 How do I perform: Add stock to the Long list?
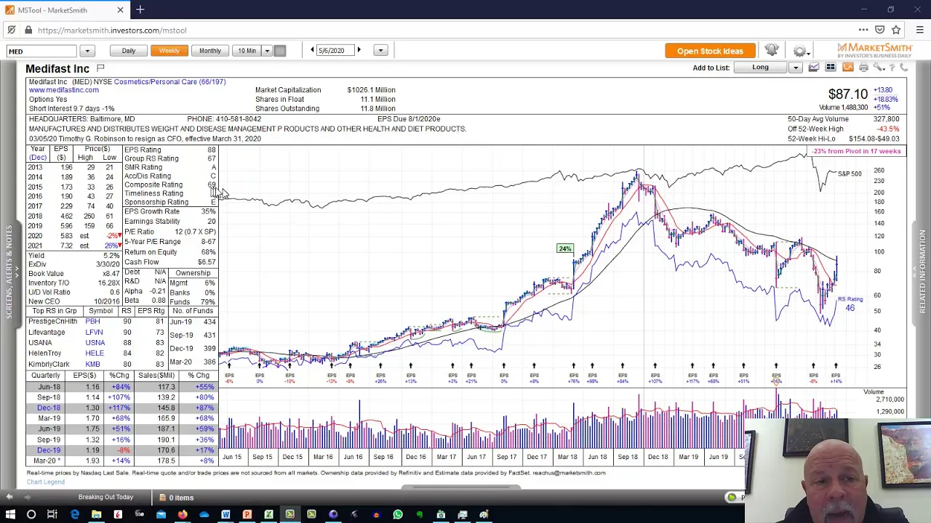[760, 68]
